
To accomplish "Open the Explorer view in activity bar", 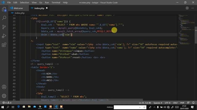I will click(4, 9).
